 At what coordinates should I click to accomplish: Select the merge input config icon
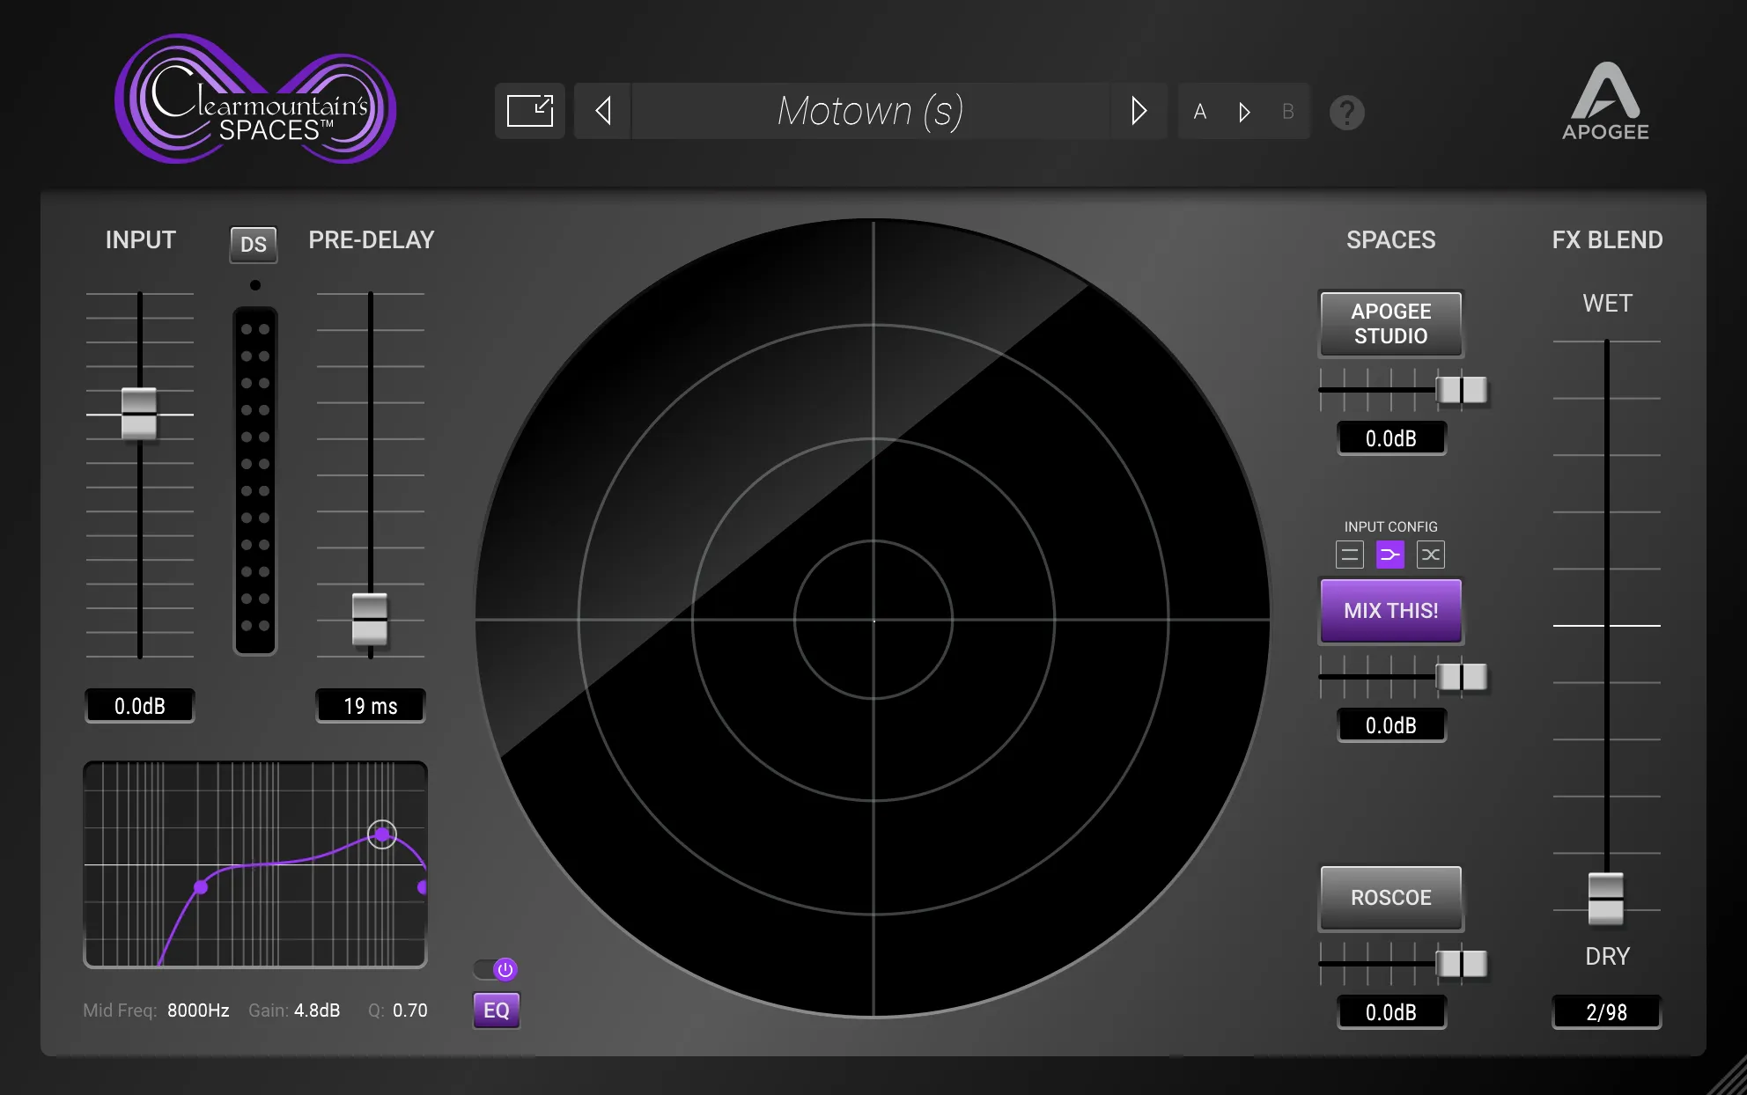[x=1390, y=555]
